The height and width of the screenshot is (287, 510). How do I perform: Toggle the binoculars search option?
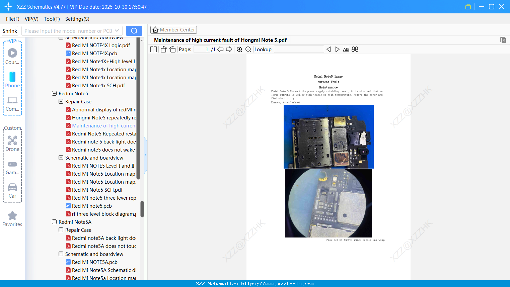tap(355, 49)
